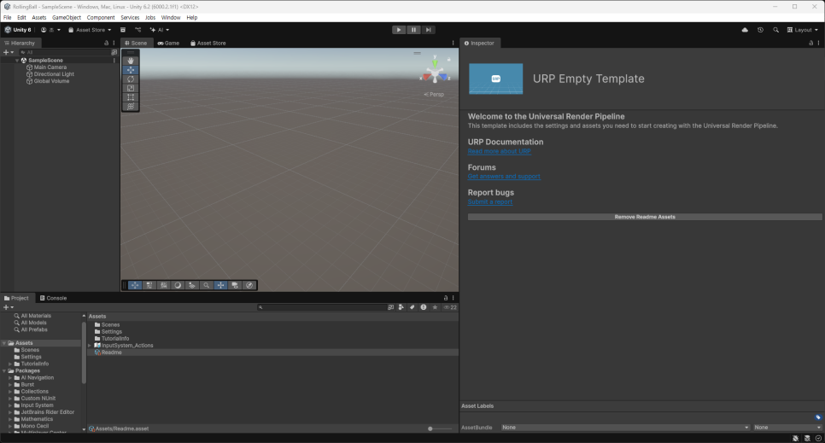Image resolution: width=825 pixels, height=443 pixels.
Task: Click the Project folder tree scrollbar
Action: pos(84,353)
